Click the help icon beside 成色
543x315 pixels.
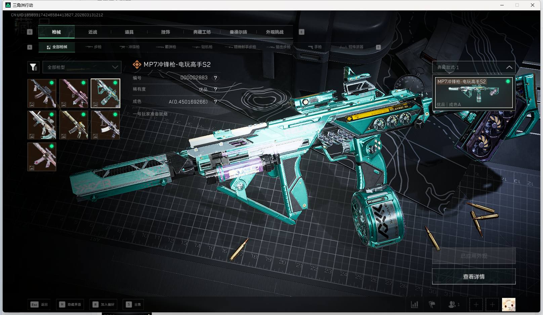coord(215,102)
